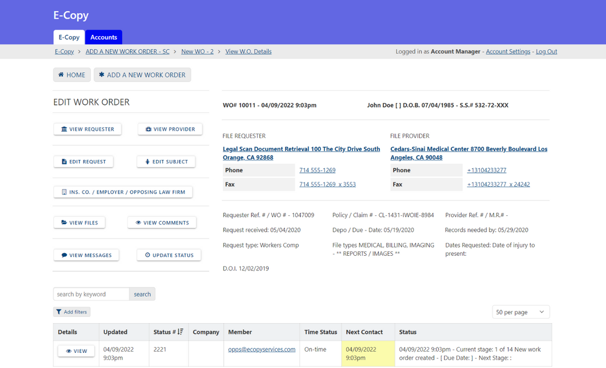Screen dimensions: 606x368
Task: Click Policy / Claim # CL-1431-IWOIE-8984 text
Action: click(383, 215)
